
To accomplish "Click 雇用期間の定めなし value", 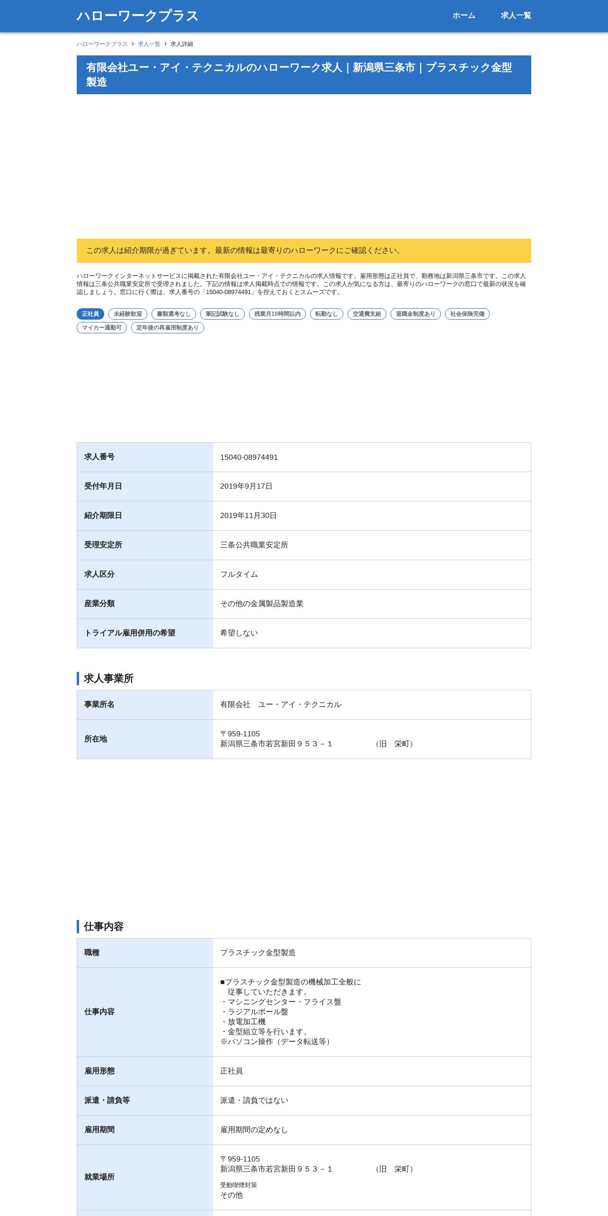I will 254,1130.
